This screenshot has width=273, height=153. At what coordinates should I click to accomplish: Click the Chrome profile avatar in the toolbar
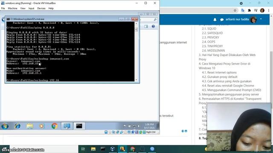(262, 11)
